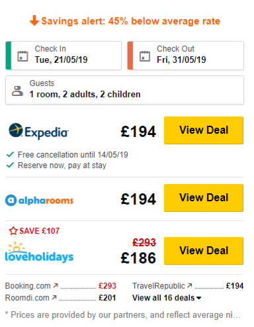Open the TravelRepublic £194 deal link
This screenshot has width=254, height=327.
pyautogui.click(x=188, y=286)
